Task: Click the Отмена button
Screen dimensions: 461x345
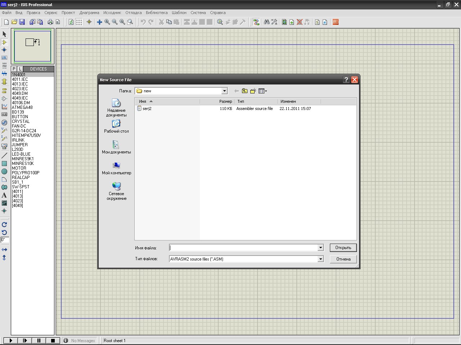Action: (x=343, y=259)
